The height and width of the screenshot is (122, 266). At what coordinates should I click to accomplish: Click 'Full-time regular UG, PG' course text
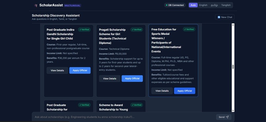point(173,61)
